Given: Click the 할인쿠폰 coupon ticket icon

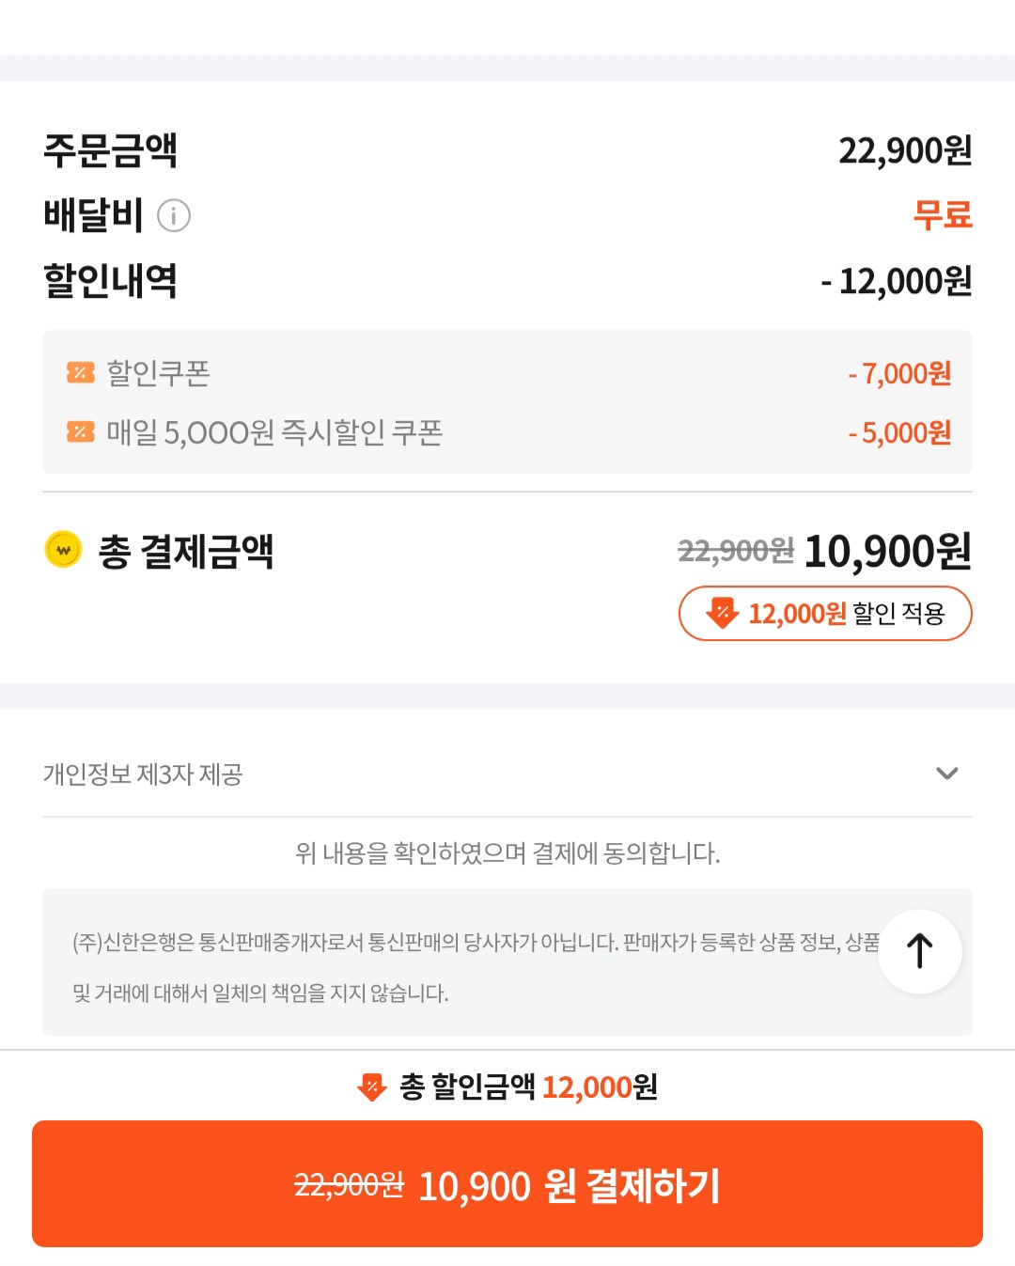Looking at the screenshot, I should 80,373.
